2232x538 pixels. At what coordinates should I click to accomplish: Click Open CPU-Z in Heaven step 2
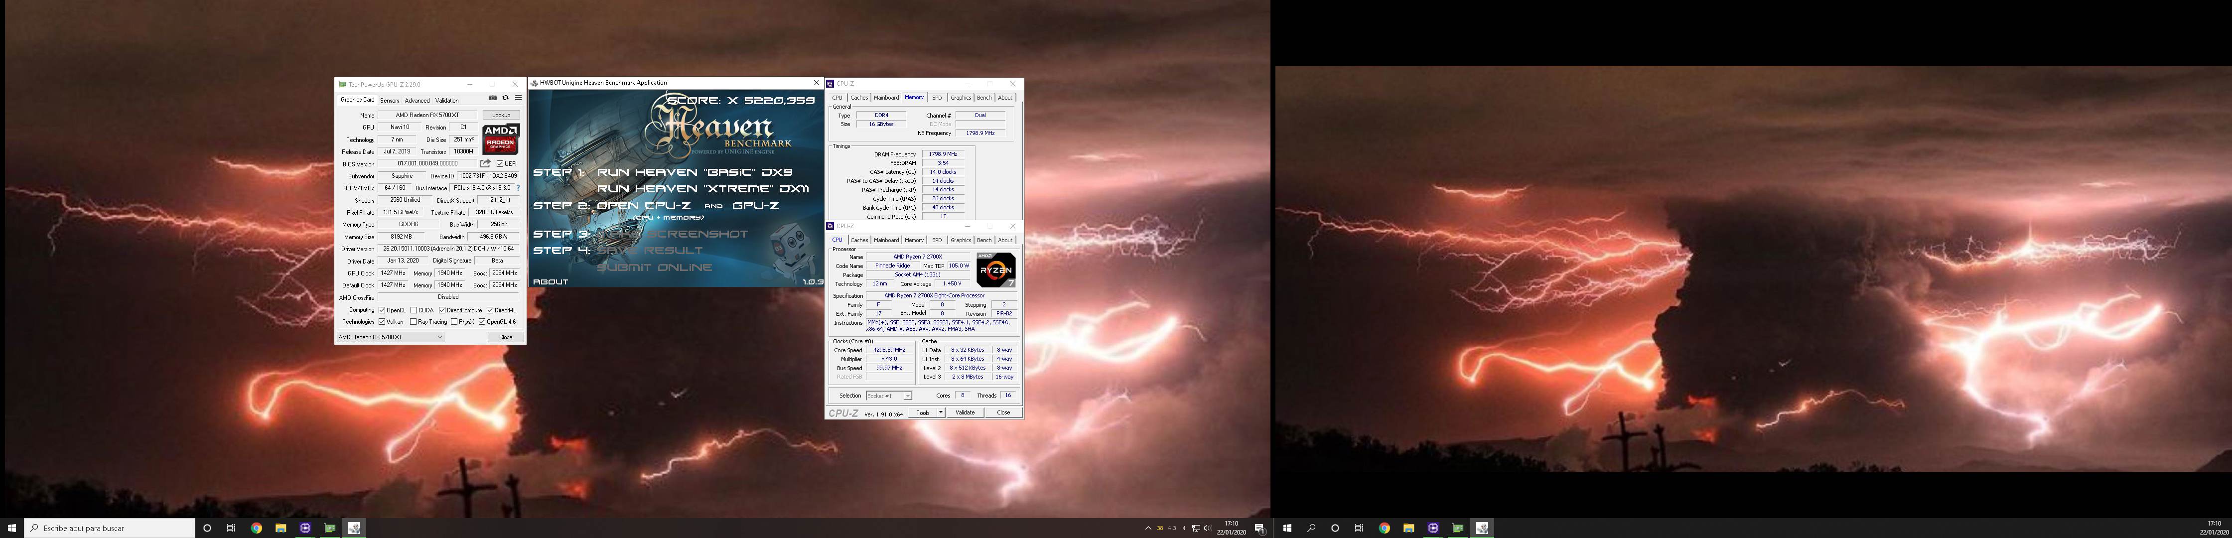click(644, 206)
